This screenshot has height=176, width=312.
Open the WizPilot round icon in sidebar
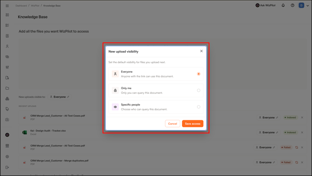tap(7, 135)
